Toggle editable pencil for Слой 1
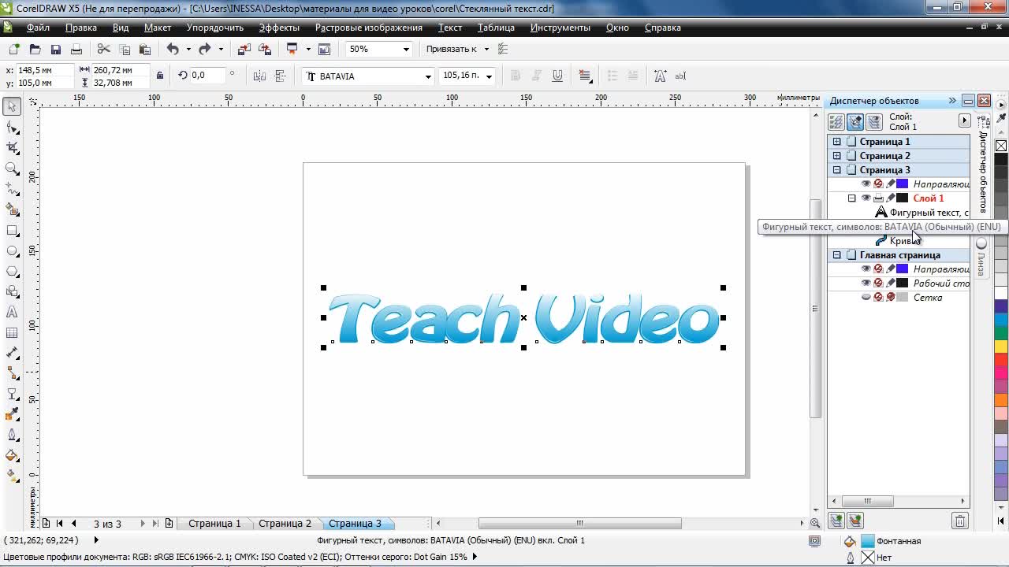The height and width of the screenshot is (567, 1009). tap(891, 198)
